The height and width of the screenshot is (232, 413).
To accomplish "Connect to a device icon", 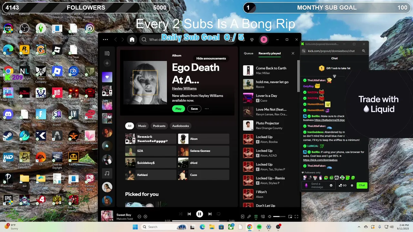I will (263, 217).
